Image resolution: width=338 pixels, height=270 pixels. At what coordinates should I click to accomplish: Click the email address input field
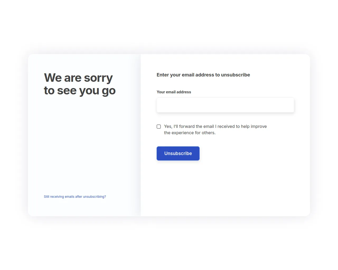point(225,105)
